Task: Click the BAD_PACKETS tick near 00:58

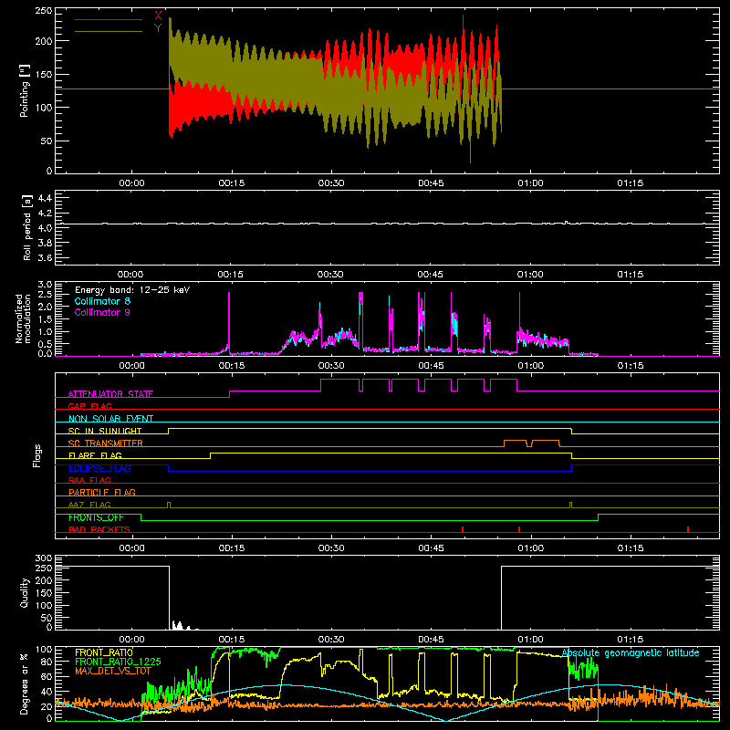Action: tap(519, 529)
